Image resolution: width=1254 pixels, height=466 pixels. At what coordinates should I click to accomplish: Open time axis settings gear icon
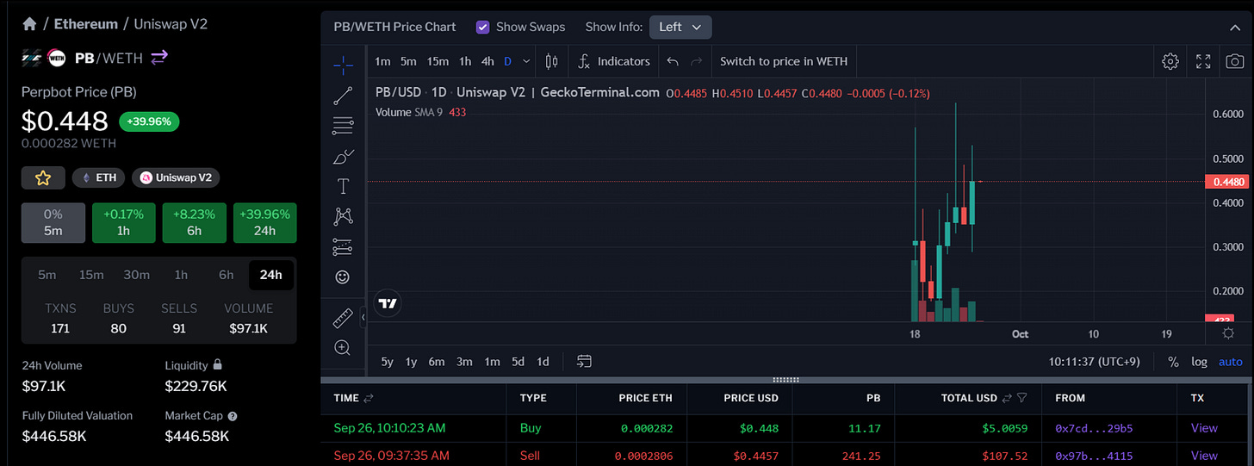1228,333
